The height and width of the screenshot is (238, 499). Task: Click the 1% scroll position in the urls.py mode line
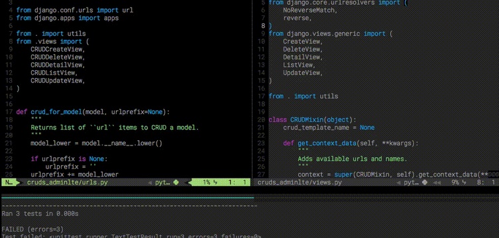[x=207, y=182]
